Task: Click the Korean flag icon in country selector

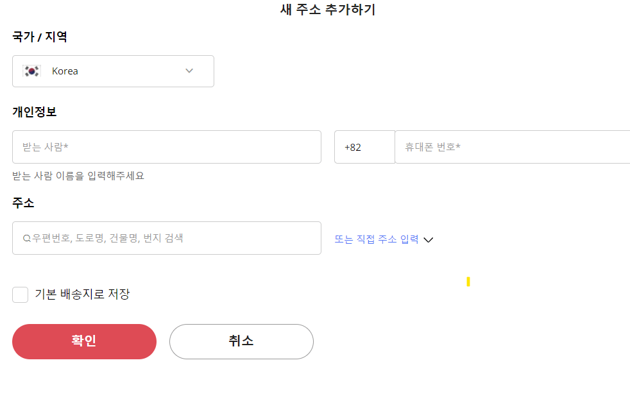Action: click(31, 71)
